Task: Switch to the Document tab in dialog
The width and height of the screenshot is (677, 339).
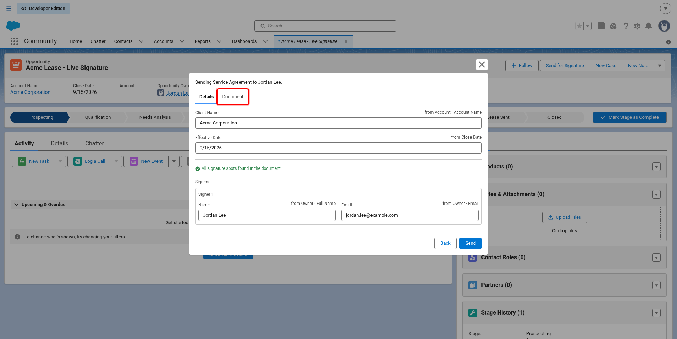Action: (x=233, y=97)
